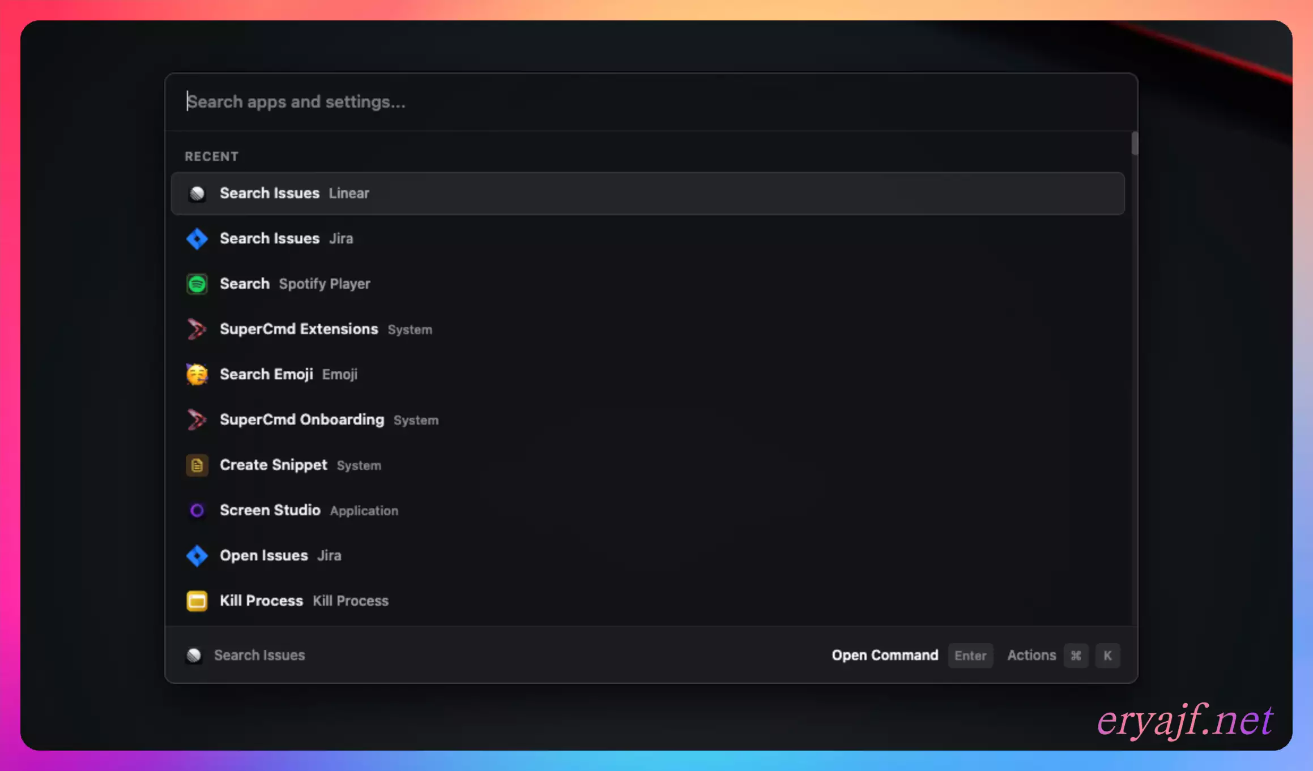Open the Screen Studio application entry
The image size is (1313, 771).
[x=647, y=511]
